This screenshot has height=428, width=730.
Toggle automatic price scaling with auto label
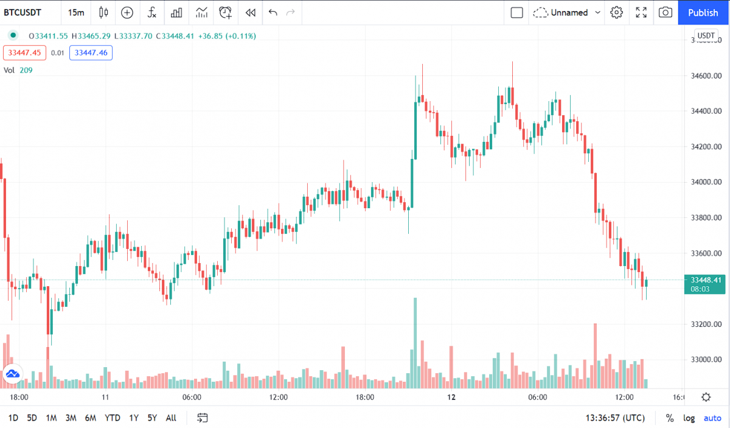pyautogui.click(x=712, y=418)
